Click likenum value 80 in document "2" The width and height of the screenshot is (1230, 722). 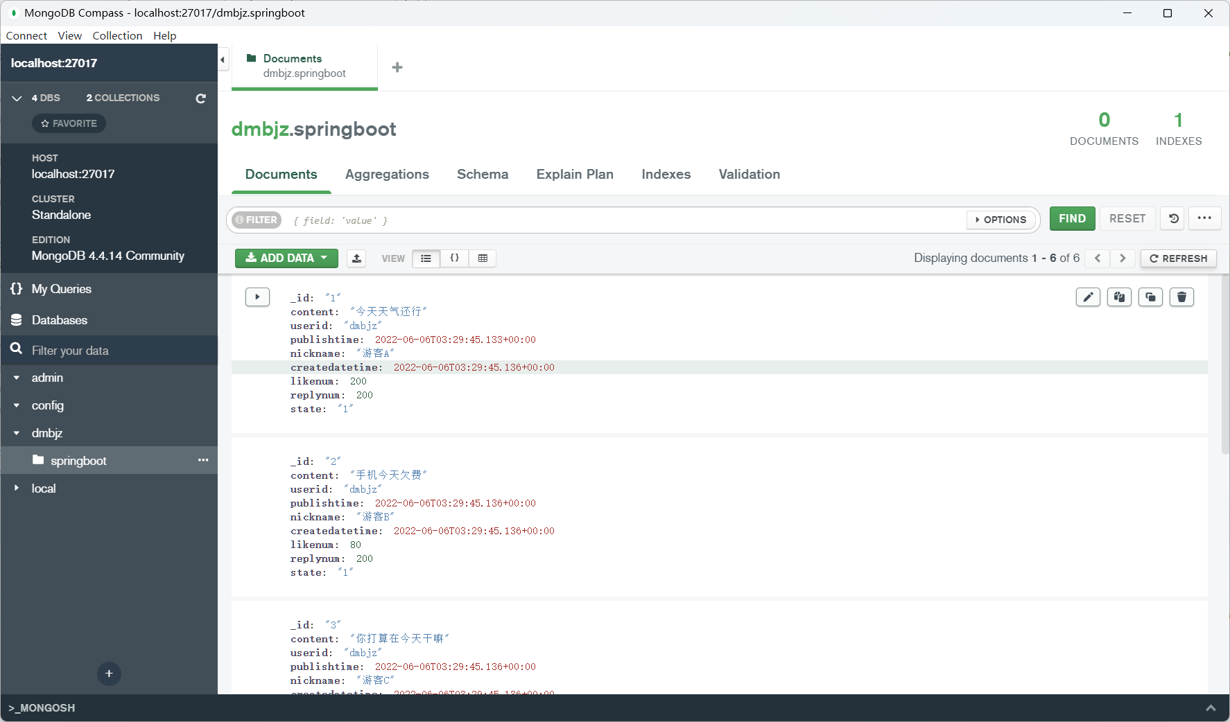coord(356,545)
